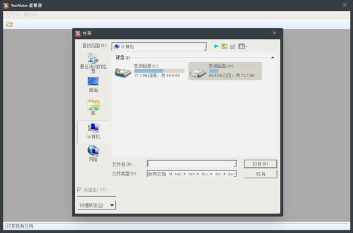Click the 取消 button
The image size is (353, 233).
coord(261,174)
